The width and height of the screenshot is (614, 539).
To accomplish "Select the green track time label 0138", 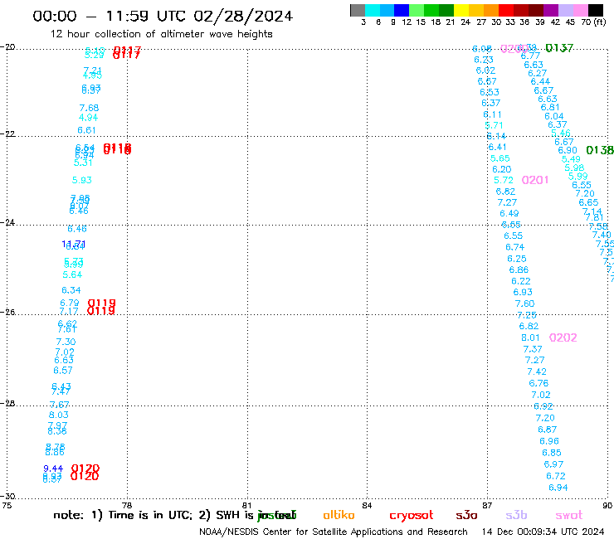I will tap(600, 150).
